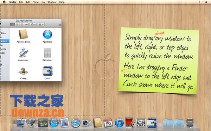Open Launchpad rocket icon in Dock
The width and height of the screenshot is (211, 131).
coord(32,123)
